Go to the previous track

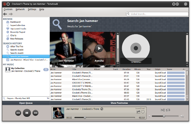tap(18, 113)
